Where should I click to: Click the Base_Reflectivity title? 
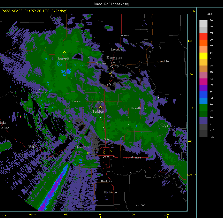(x=111, y=4)
